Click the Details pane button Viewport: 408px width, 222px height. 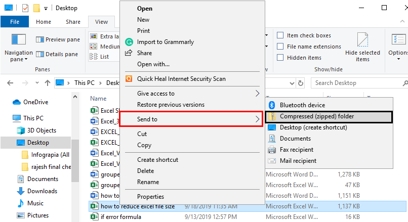tap(57, 54)
